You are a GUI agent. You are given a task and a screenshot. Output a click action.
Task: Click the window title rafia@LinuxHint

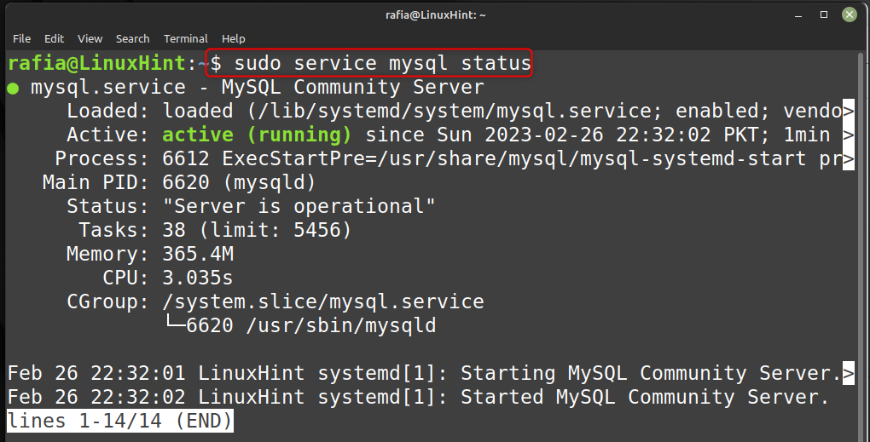click(x=436, y=15)
